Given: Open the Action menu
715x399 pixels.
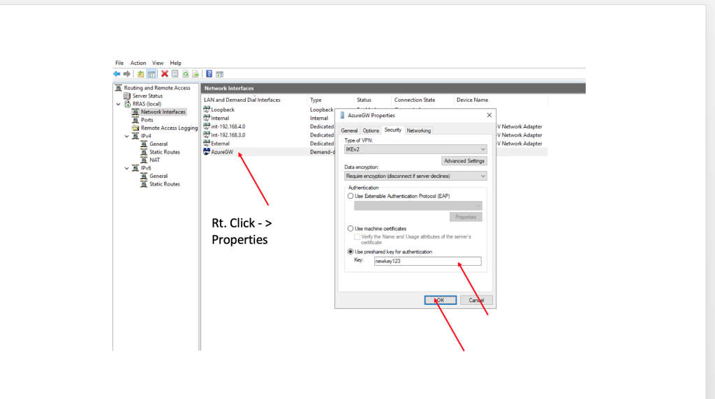Looking at the screenshot, I should (138, 63).
